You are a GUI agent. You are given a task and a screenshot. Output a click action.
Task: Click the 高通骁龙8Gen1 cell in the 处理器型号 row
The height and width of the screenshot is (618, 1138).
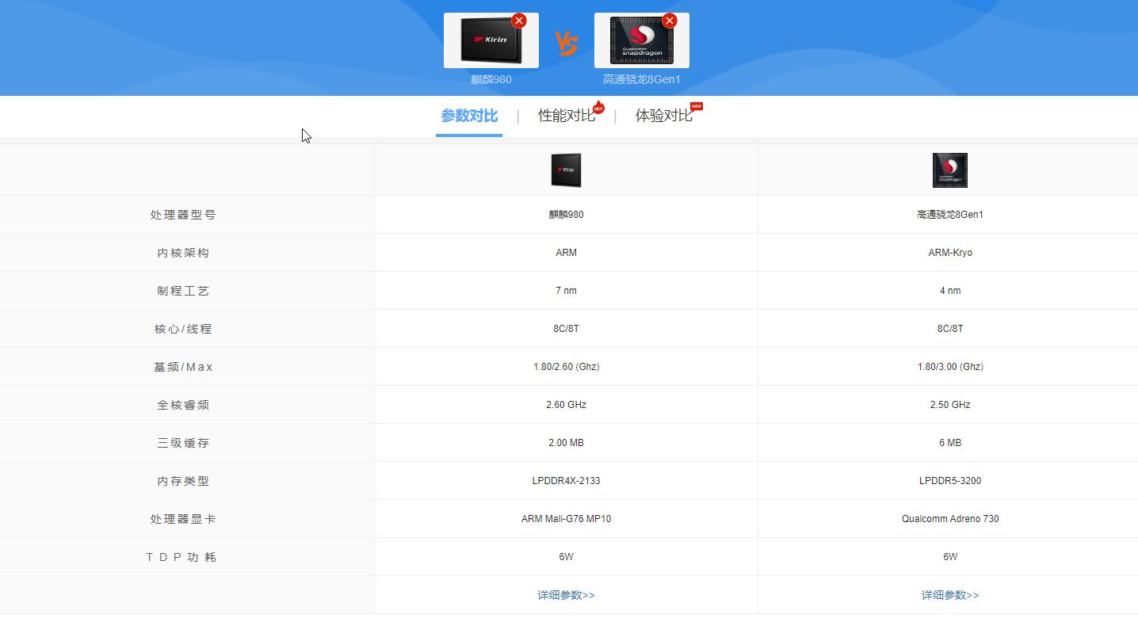click(950, 215)
